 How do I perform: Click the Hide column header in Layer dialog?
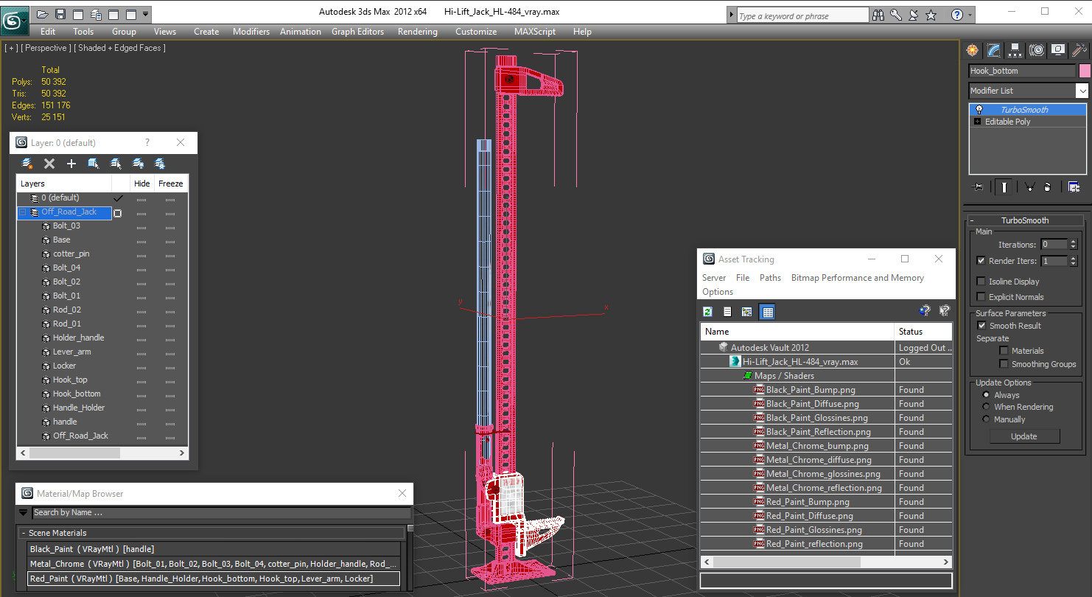141,184
